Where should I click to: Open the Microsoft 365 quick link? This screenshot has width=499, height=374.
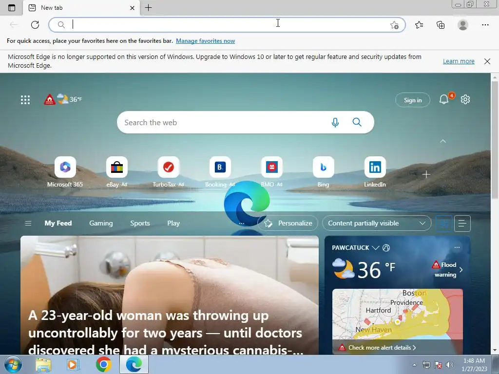[65, 172]
